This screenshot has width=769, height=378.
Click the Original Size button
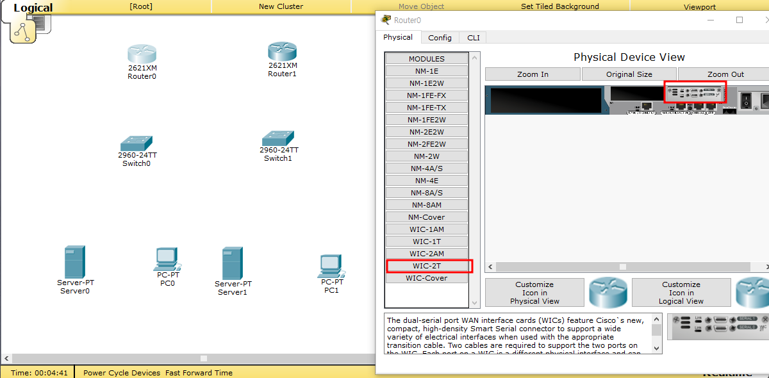click(x=629, y=74)
